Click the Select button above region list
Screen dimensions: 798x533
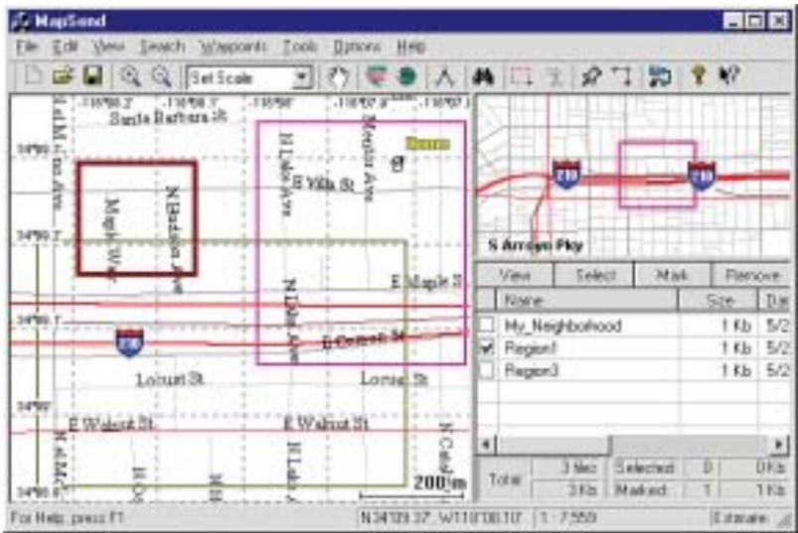(594, 275)
